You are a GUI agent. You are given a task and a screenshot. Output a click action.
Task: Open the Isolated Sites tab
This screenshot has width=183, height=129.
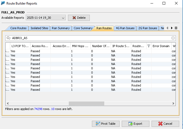point(39,28)
